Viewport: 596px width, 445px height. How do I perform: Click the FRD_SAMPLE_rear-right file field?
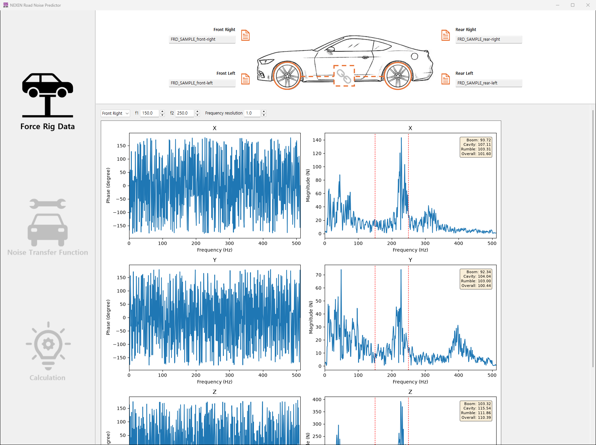[x=489, y=39]
